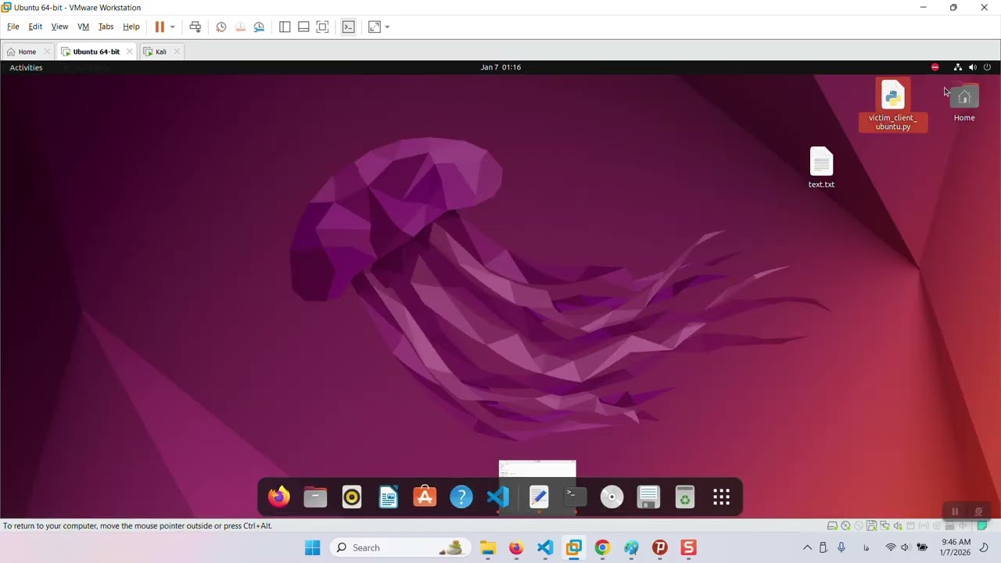The image size is (1001, 563).
Task: Close the Home tab
Action: (x=47, y=52)
